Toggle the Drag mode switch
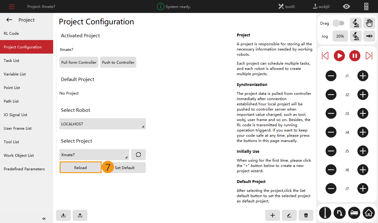378x223 pixels. 338,23
